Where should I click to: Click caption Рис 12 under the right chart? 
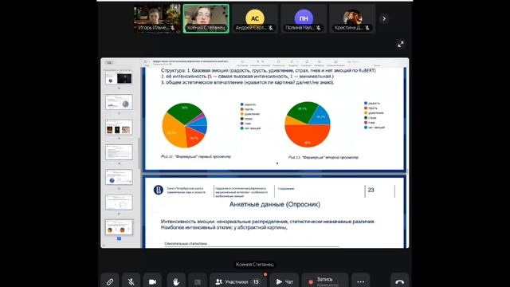(323, 157)
